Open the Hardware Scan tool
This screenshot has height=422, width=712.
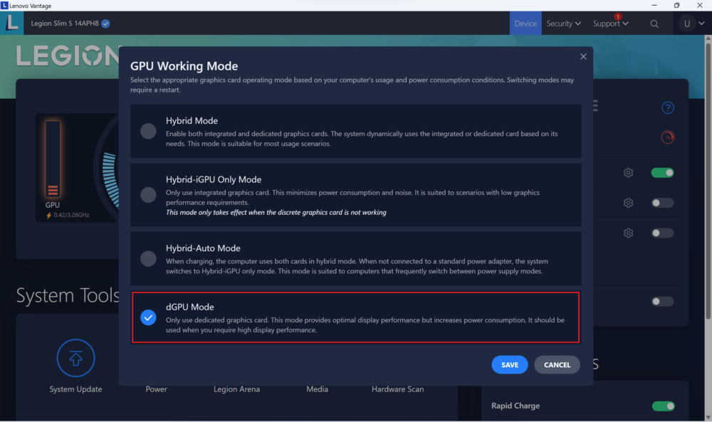click(397, 389)
